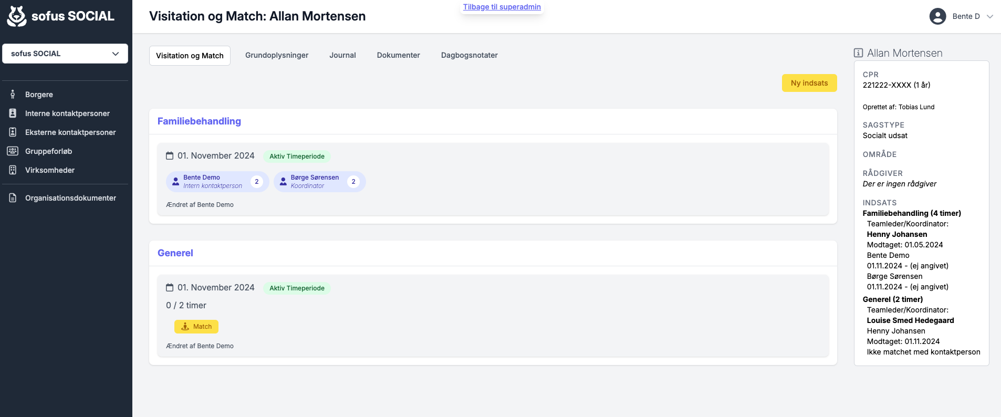Click the Organisationsdokumenter document icon
The image size is (1001, 417).
tap(13, 198)
